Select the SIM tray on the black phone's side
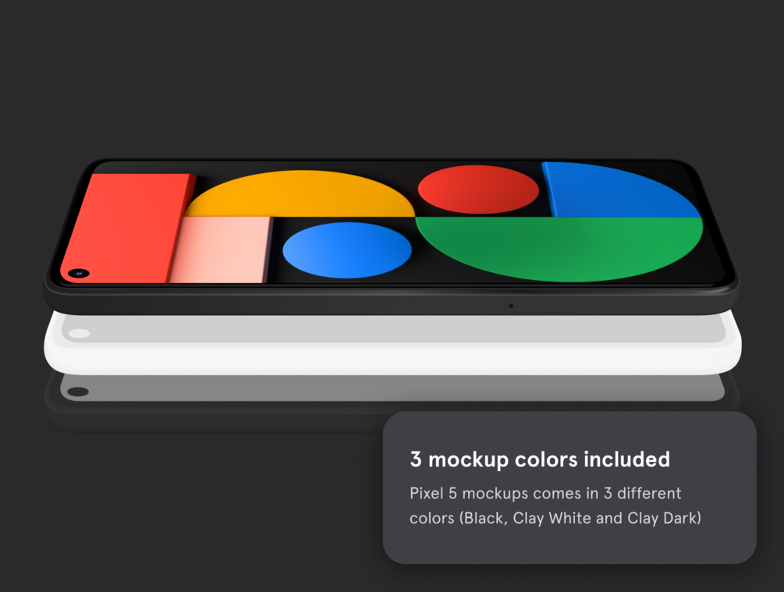Viewport: 784px width, 592px height. click(x=543, y=306)
